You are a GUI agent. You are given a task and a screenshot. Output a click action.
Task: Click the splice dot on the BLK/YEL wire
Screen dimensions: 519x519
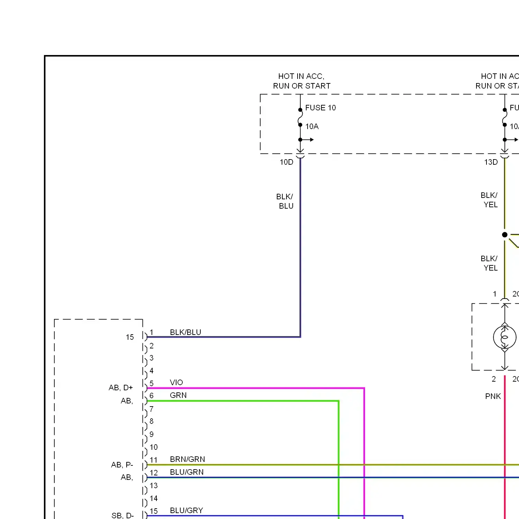point(505,235)
